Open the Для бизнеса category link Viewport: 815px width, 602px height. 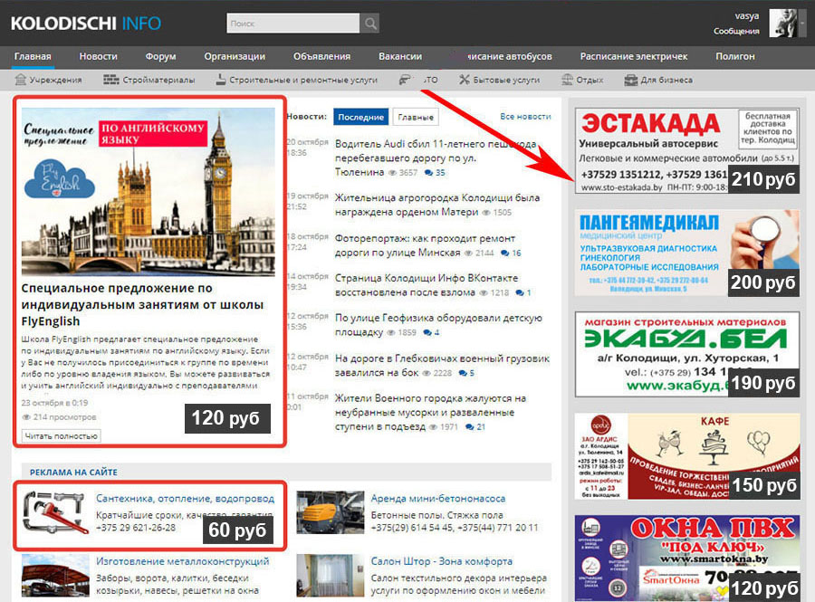point(666,80)
